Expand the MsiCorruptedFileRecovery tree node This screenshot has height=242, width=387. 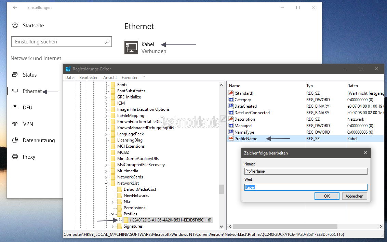106,165
